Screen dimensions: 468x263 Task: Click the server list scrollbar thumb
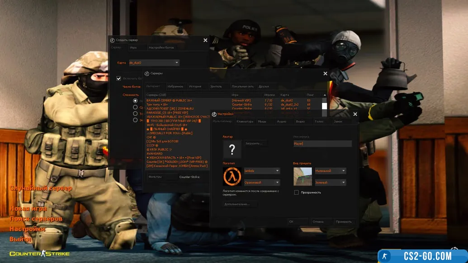(x=324, y=106)
